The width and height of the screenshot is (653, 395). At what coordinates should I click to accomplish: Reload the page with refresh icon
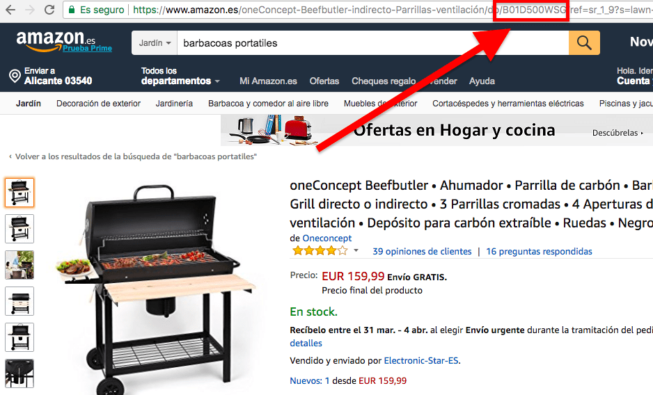[x=49, y=10]
